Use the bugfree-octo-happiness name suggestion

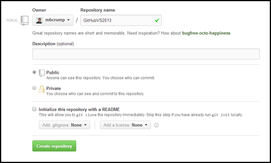click(206, 33)
